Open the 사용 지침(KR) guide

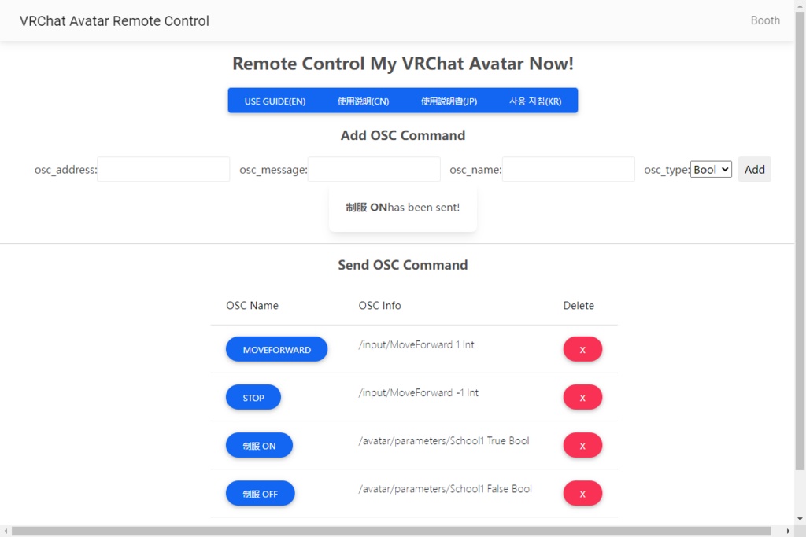tap(534, 101)
